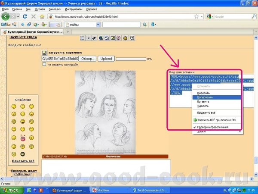Insert the first smiley in Смайлики panel

(14, 106)
